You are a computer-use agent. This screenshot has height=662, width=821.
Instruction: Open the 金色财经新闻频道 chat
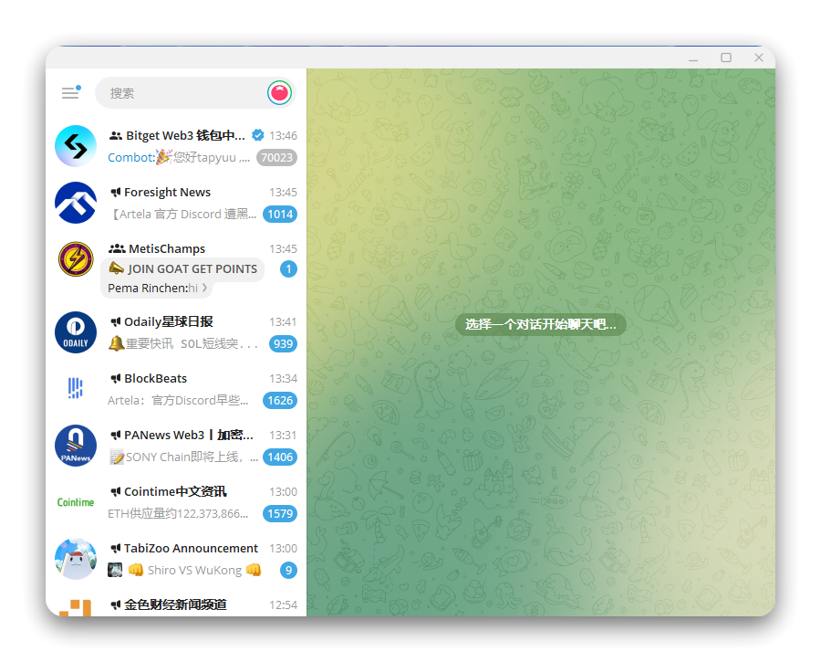pyautogui.click(x=175, y=604)
